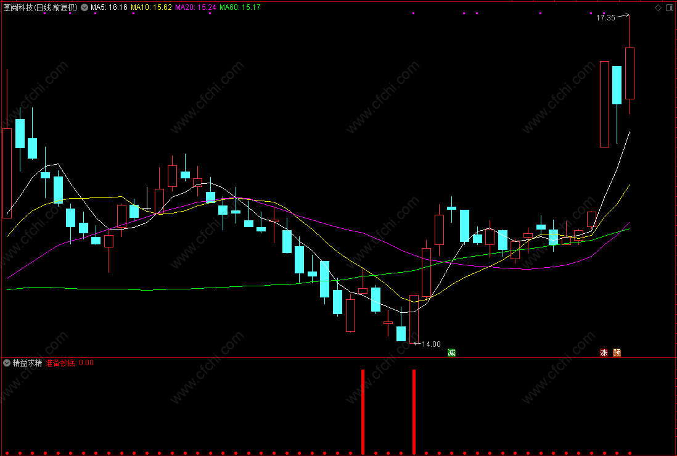This screenshot has width=677, height=456.
Task: Click the 预 marker beside 涨
Action: click(x=617, y=353)
